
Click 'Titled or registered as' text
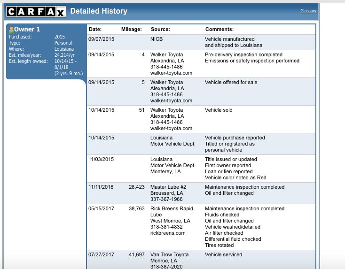(229, 144)
